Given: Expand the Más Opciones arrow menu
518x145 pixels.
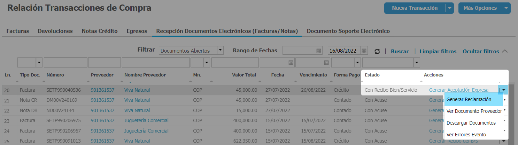Looking at the screenshot, I should click(506, 8).
